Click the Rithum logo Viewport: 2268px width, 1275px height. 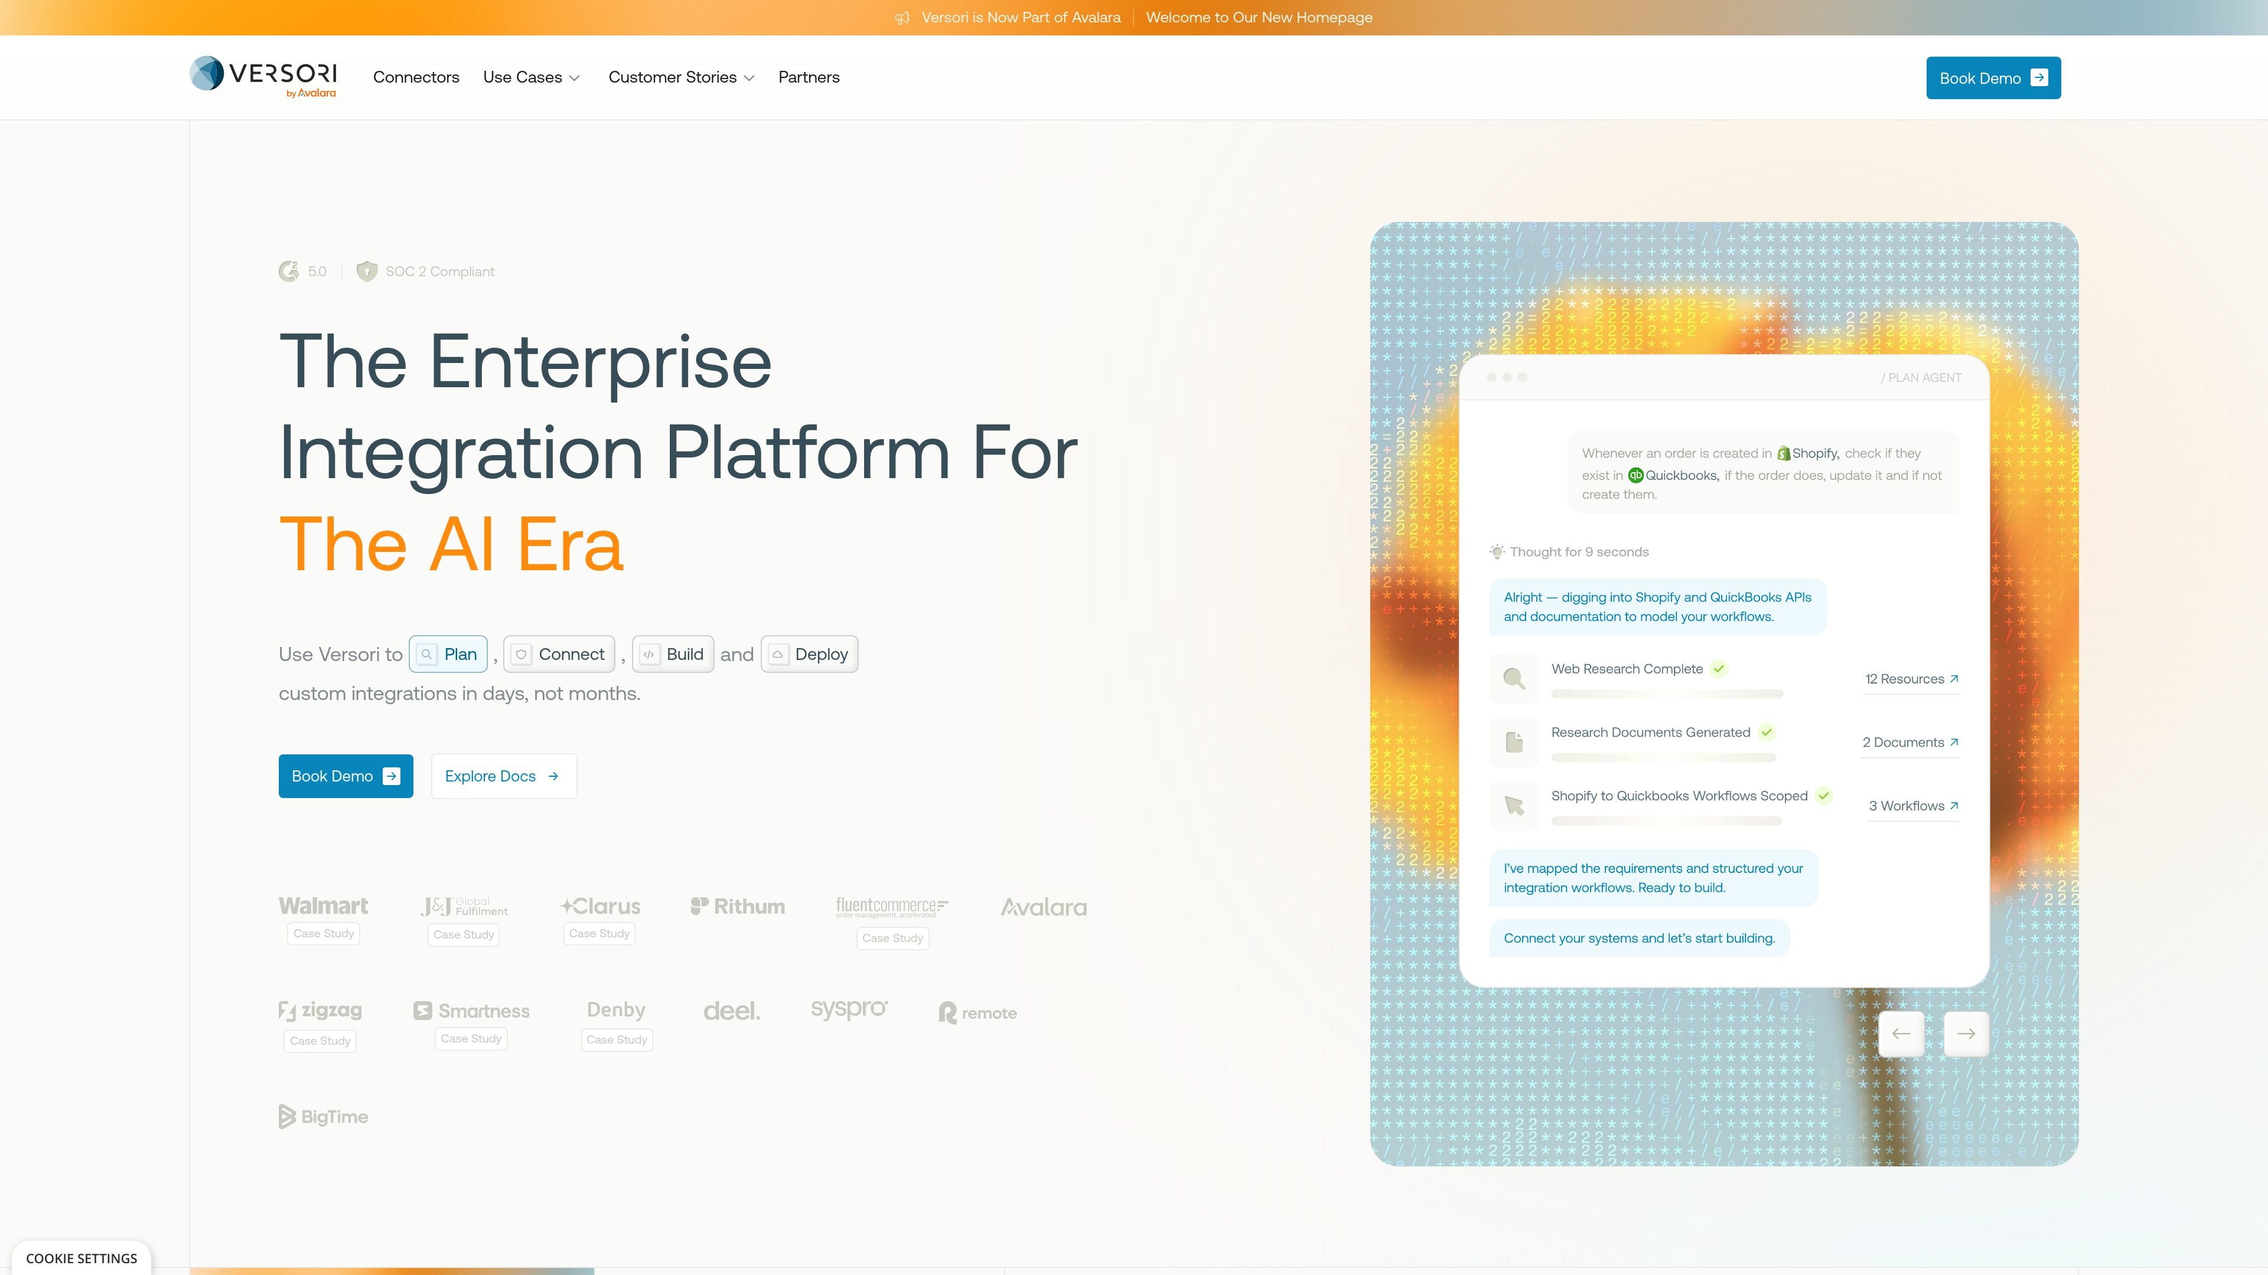pos(738,906)
